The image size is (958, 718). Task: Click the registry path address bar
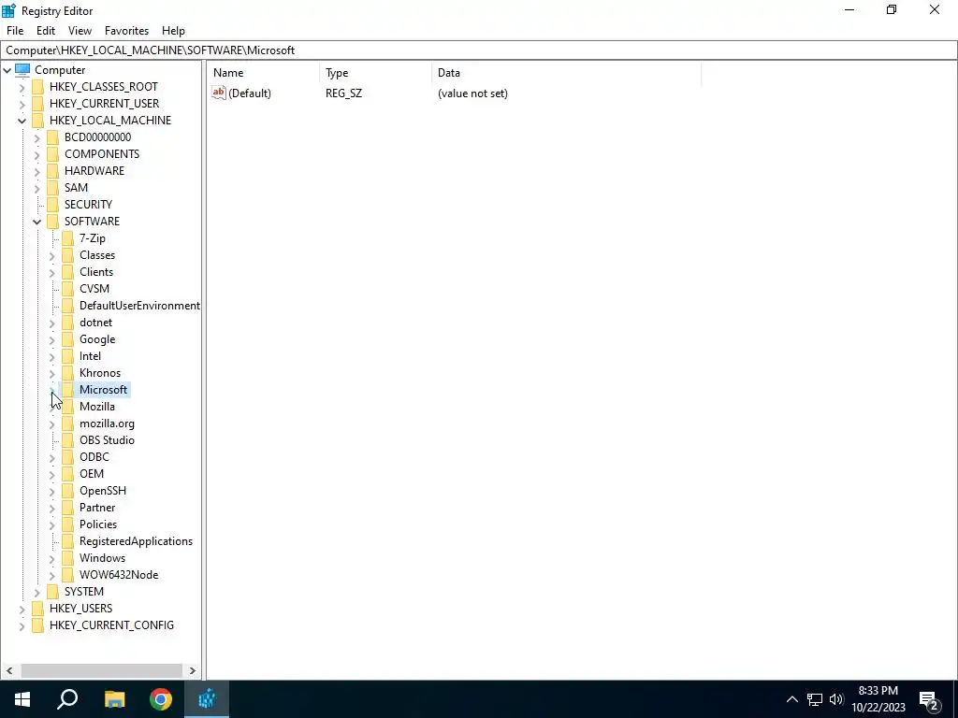coord(479,50)
